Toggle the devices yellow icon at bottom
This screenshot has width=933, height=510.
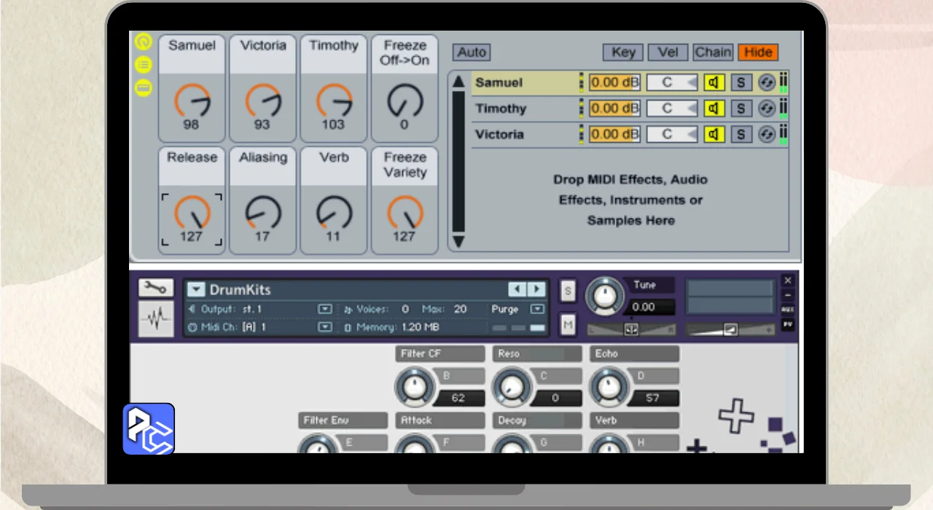tap(144, 88)
